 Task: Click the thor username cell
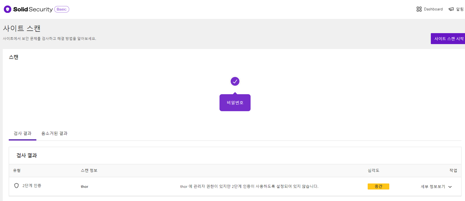coord(84,186)
